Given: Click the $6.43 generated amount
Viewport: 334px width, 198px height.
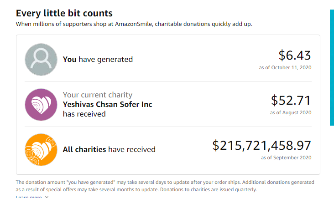Looking at the screenshot, I should 294,56.
